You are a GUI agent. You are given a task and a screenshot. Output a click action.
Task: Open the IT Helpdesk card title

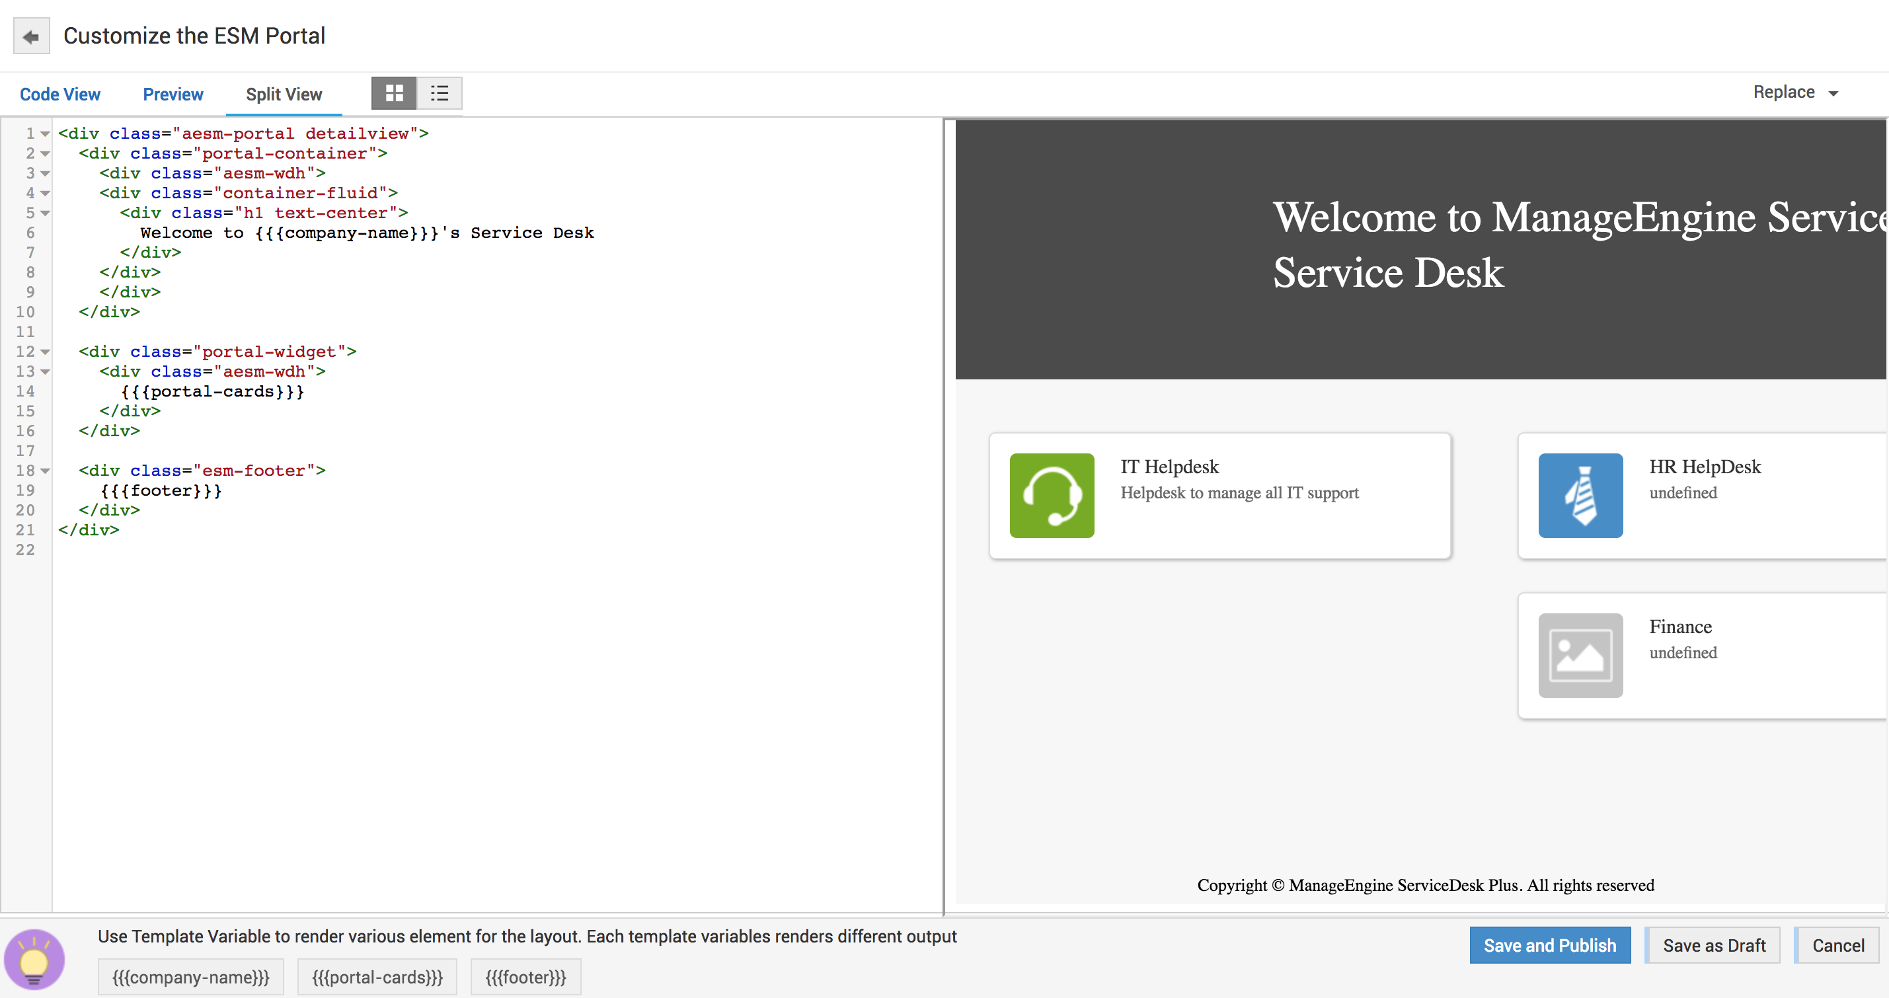click(1170, 467)
